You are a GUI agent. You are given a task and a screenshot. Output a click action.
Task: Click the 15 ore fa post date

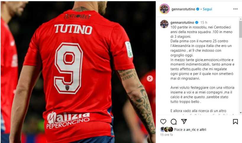pyautogui.click(x=166, y=135)
